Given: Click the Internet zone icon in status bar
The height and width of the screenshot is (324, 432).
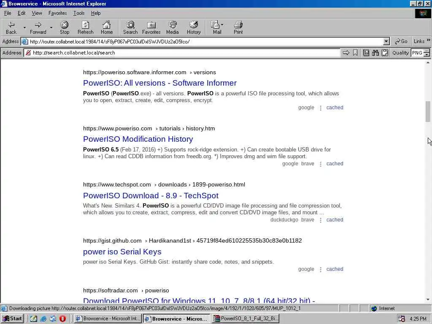Looking at the screenshot, I should [x=374, y=308].
